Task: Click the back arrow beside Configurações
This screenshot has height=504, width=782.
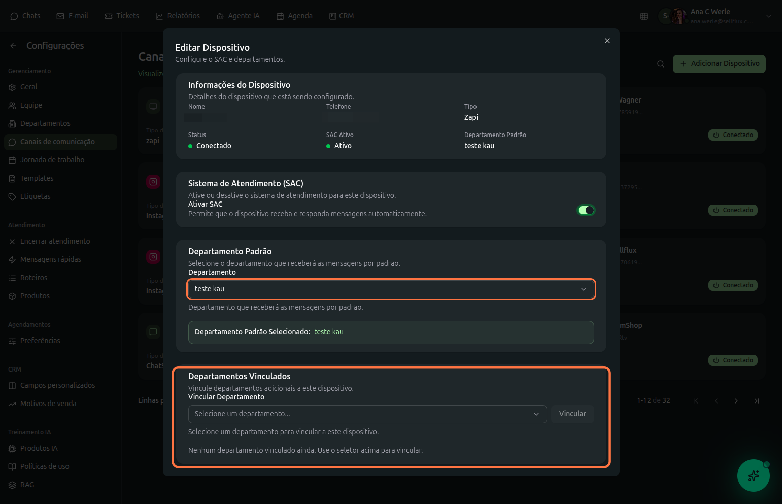Action: [13, 46]
